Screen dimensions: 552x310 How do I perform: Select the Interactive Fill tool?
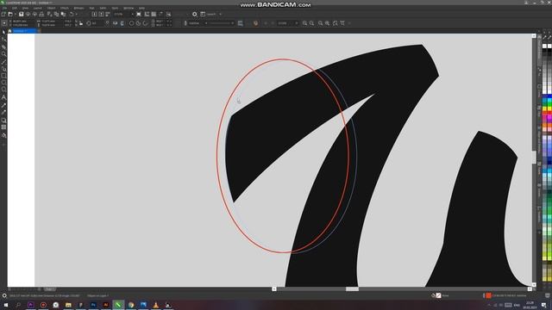(x=3, y=135)
